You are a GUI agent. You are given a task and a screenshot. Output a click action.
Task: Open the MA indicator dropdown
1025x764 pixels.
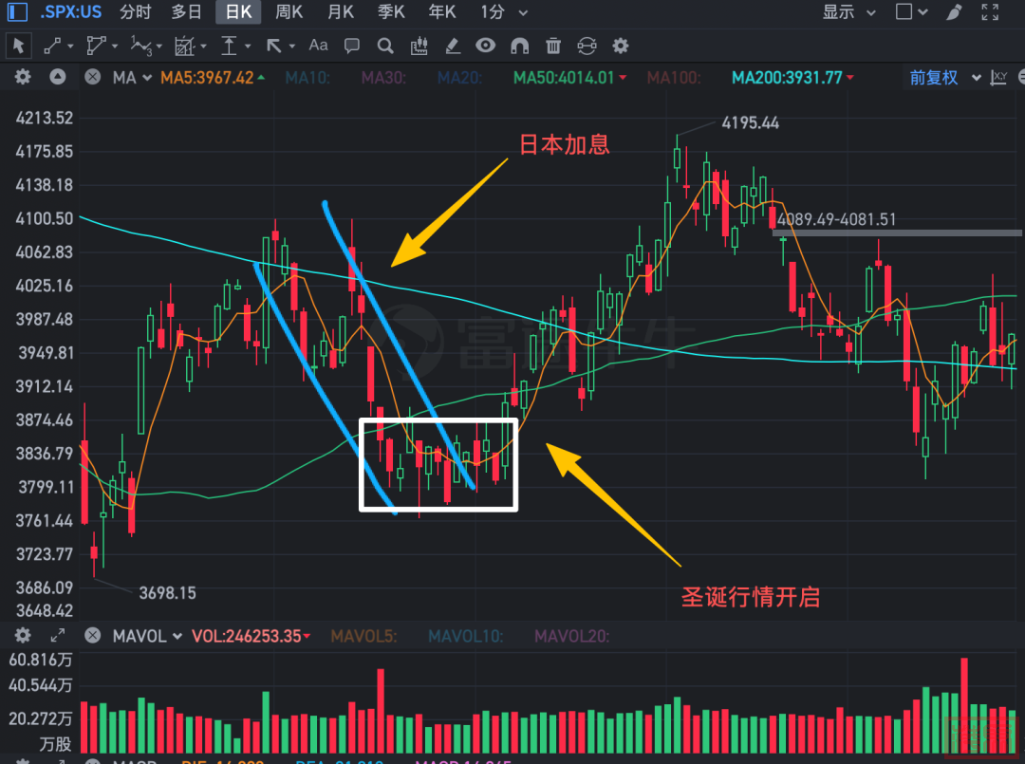[132, 78]
